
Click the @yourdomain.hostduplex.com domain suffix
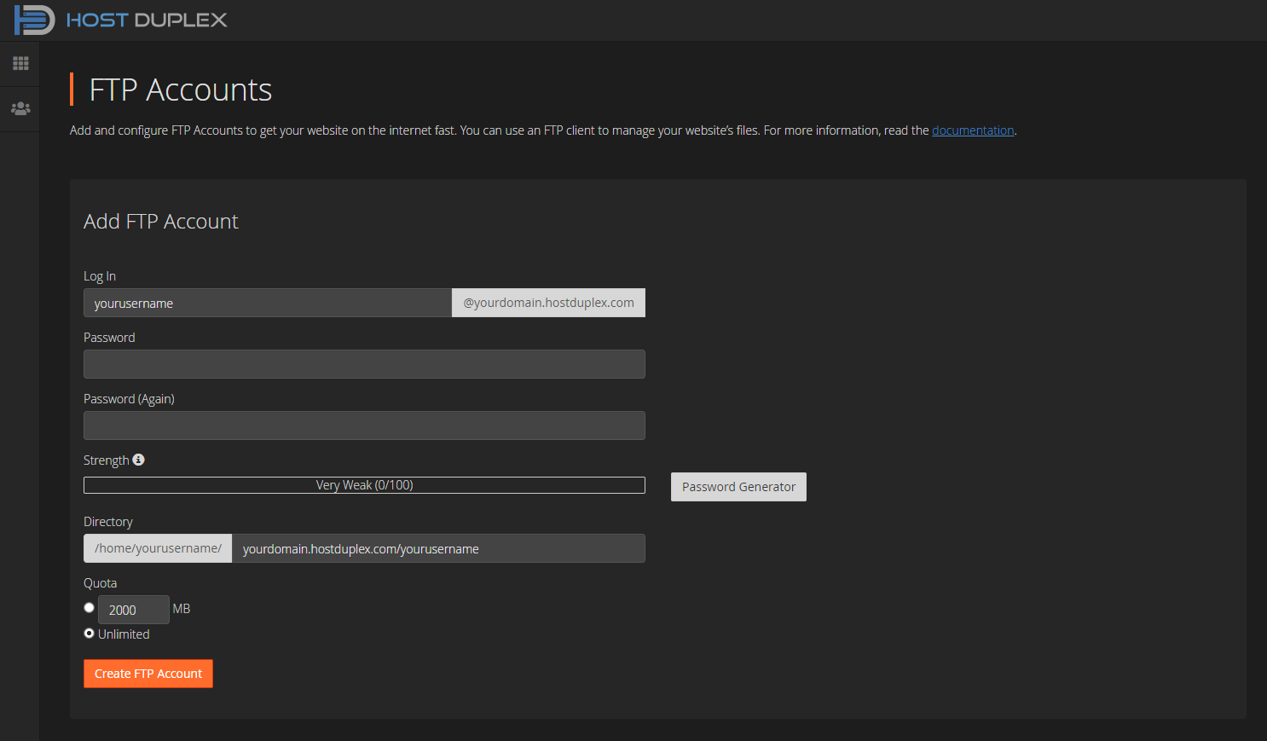click(548, 303)
